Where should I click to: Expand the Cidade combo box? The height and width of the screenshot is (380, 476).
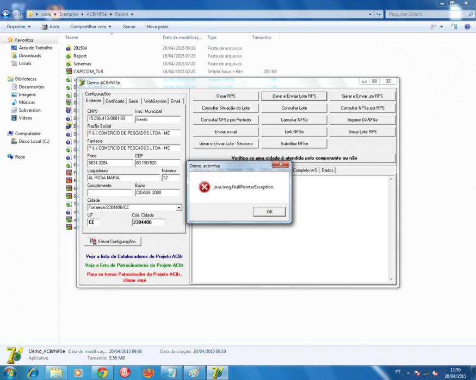pyautogui.click(x=179, y=207)
